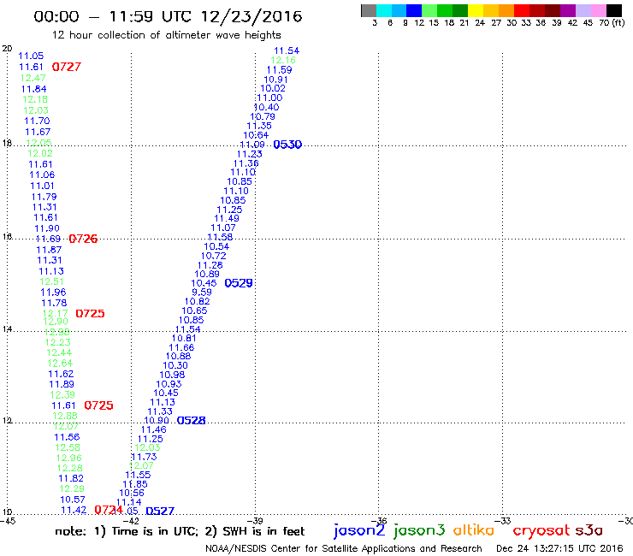633x556 pixels.
Task: Select the 10.90 reading beside 0528
Action: (157, 420)
